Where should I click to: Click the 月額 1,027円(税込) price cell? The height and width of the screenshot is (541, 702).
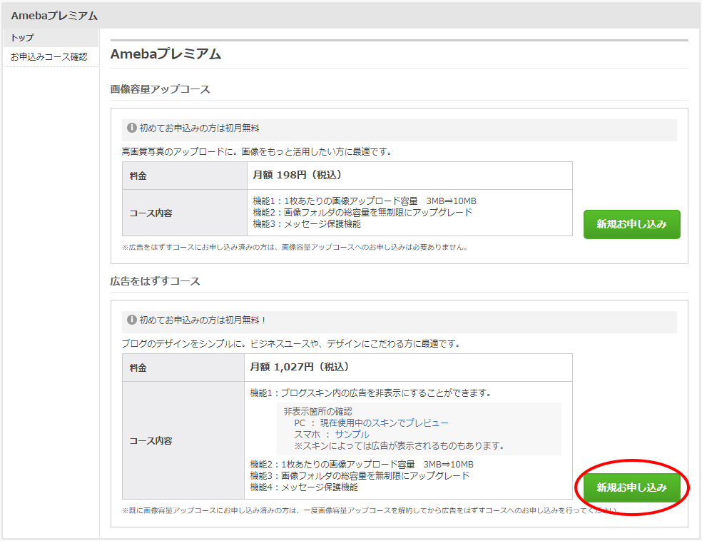[300, 367]
